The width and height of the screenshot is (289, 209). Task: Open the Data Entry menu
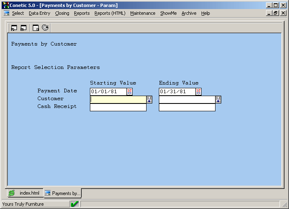coord(39,13)
